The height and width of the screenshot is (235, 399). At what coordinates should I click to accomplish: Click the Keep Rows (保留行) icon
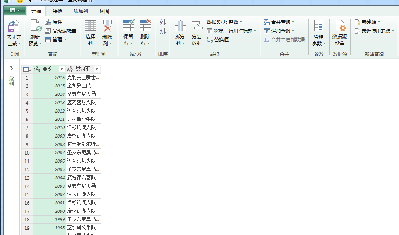point(129,25)
